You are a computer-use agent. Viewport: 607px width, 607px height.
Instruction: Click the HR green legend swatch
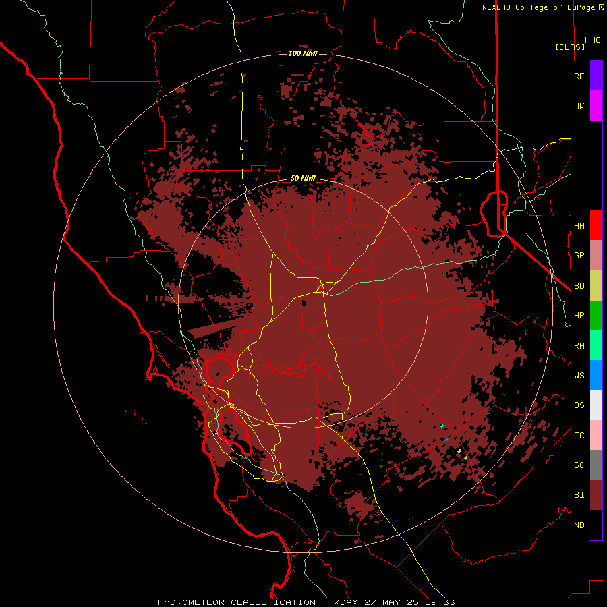click(x=596, y=316)
